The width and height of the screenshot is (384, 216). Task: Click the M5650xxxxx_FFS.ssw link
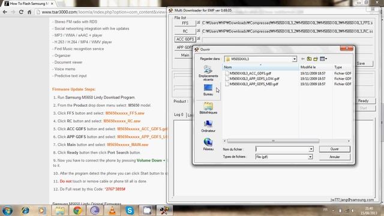(125, 113)
